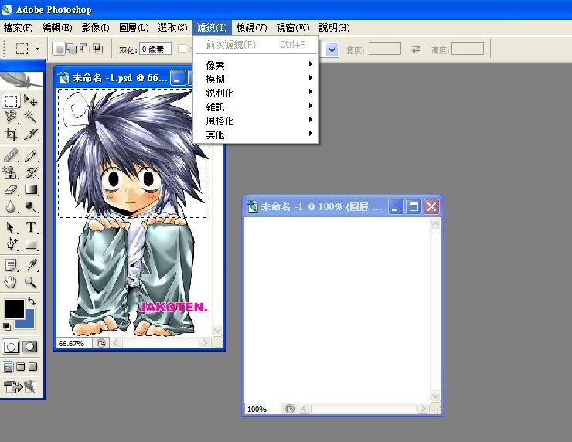Select the Rectangle shape tool
The width and height of the screenshot is (572, 442).
[x=31, y=244]
